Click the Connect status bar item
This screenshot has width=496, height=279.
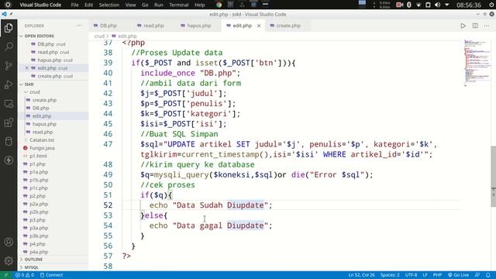click(x=52, y=275)
